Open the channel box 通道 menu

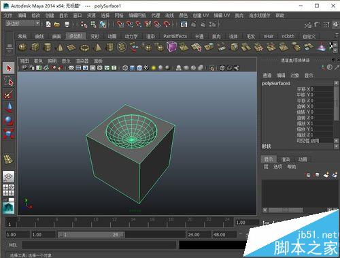267,76
